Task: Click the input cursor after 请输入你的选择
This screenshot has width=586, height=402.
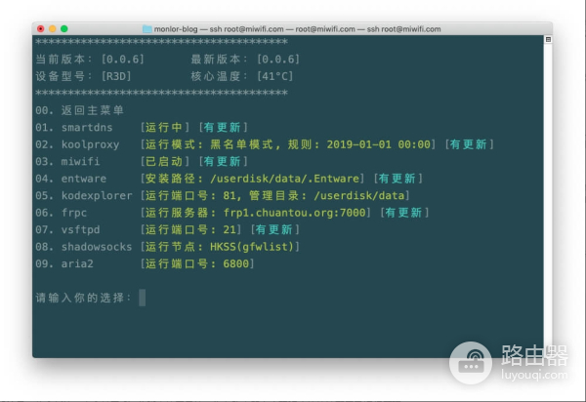Action: (x=142, y=297)
